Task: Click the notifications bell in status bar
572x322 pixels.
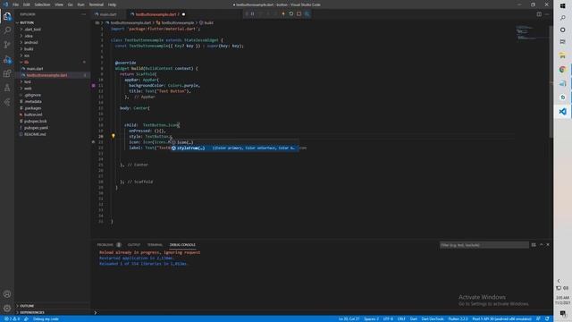Action: coord(547,318)
